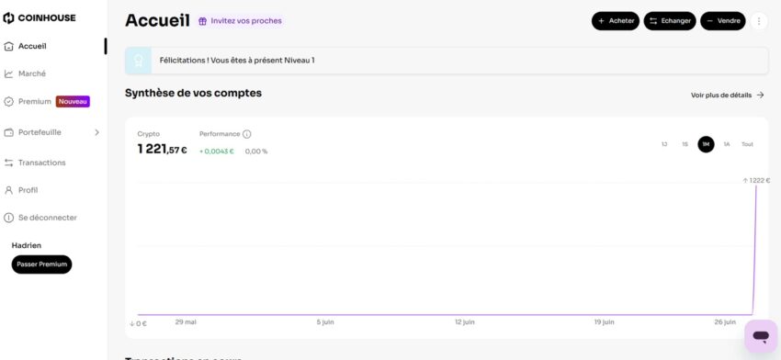Viewport: 781px width, 360px height.
Task: Click the Marché chart icon in sidebar
Action: point(8,73)
